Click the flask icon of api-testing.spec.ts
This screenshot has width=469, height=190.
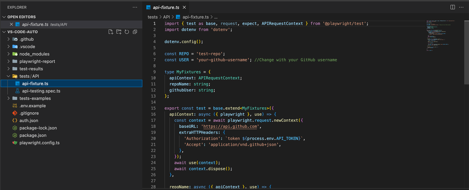pos(17,91)
